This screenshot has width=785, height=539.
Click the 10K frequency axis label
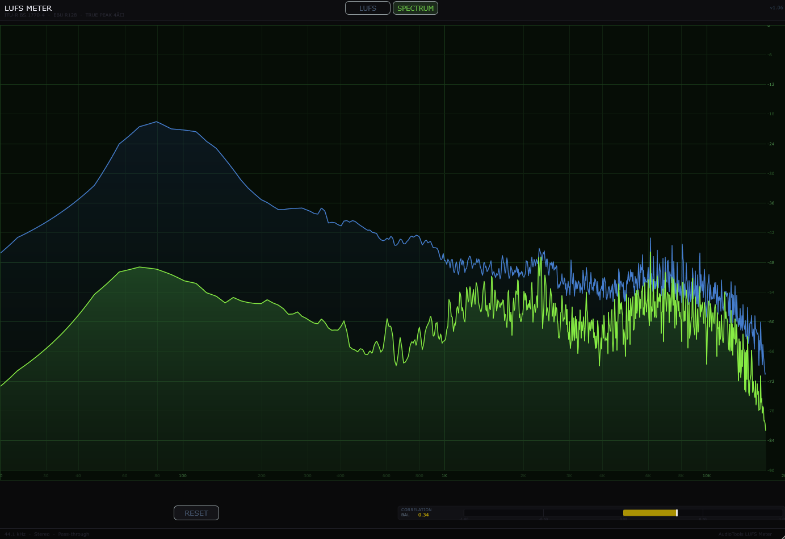(706, 476)
